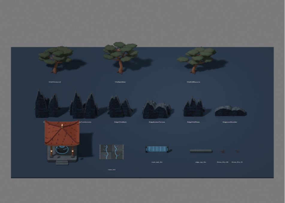The height and width of the screenshot is (203, 285).
Task: Click the road_3x3 label
Action: click(x=111, y=170)
